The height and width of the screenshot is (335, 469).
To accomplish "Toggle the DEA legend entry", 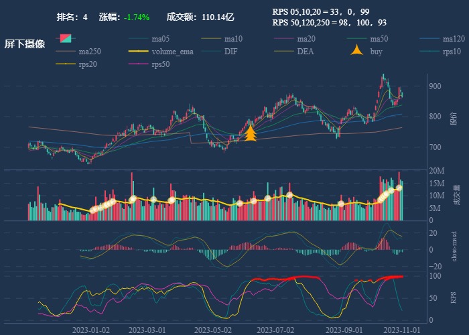I will coord(293,52).
